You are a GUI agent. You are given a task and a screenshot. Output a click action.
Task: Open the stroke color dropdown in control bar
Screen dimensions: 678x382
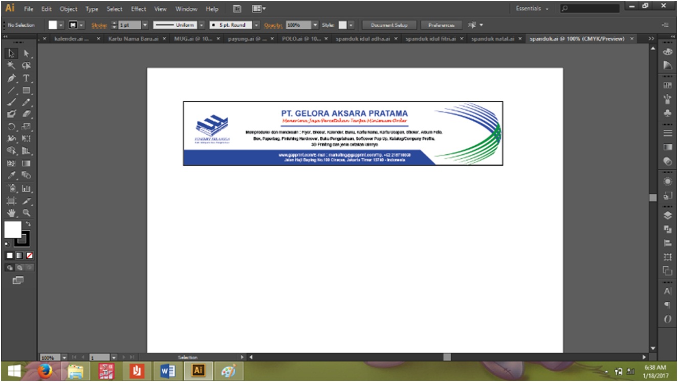tap(82, 25)
